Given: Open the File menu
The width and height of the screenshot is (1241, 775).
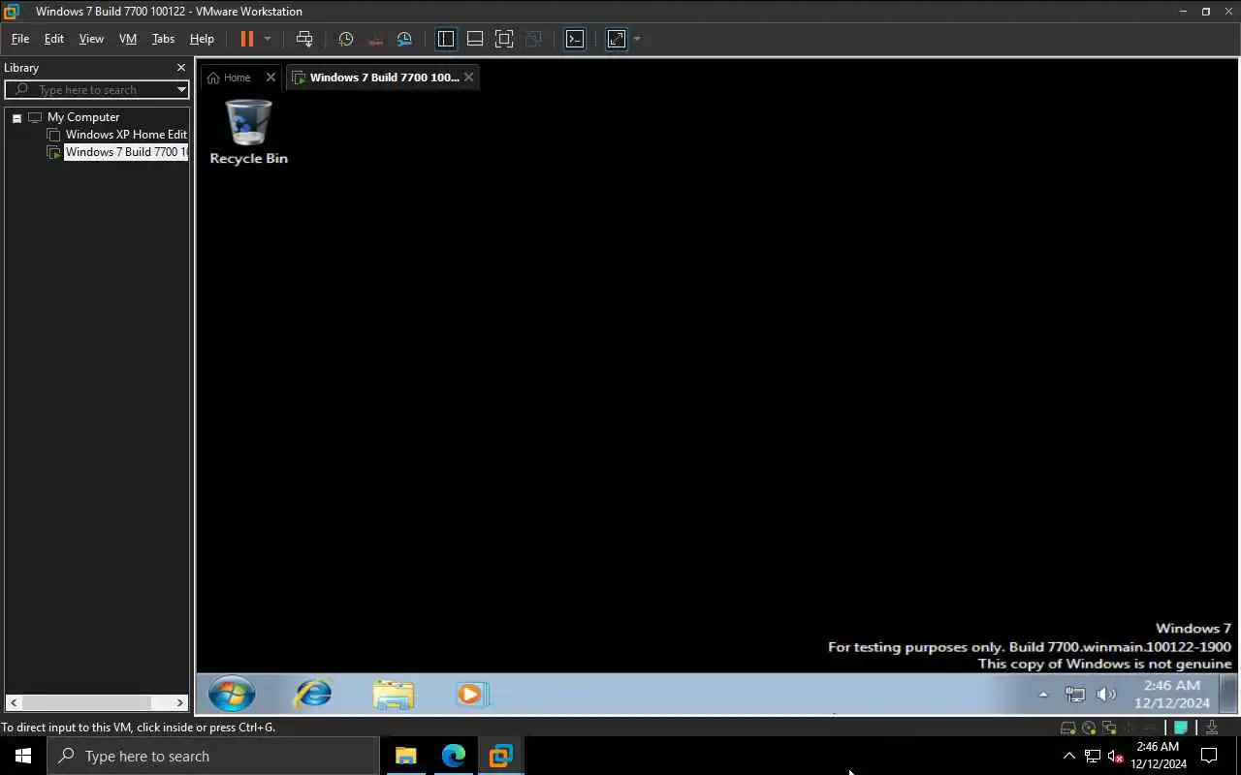Looking at the screenshot, I should click(19, 39).
